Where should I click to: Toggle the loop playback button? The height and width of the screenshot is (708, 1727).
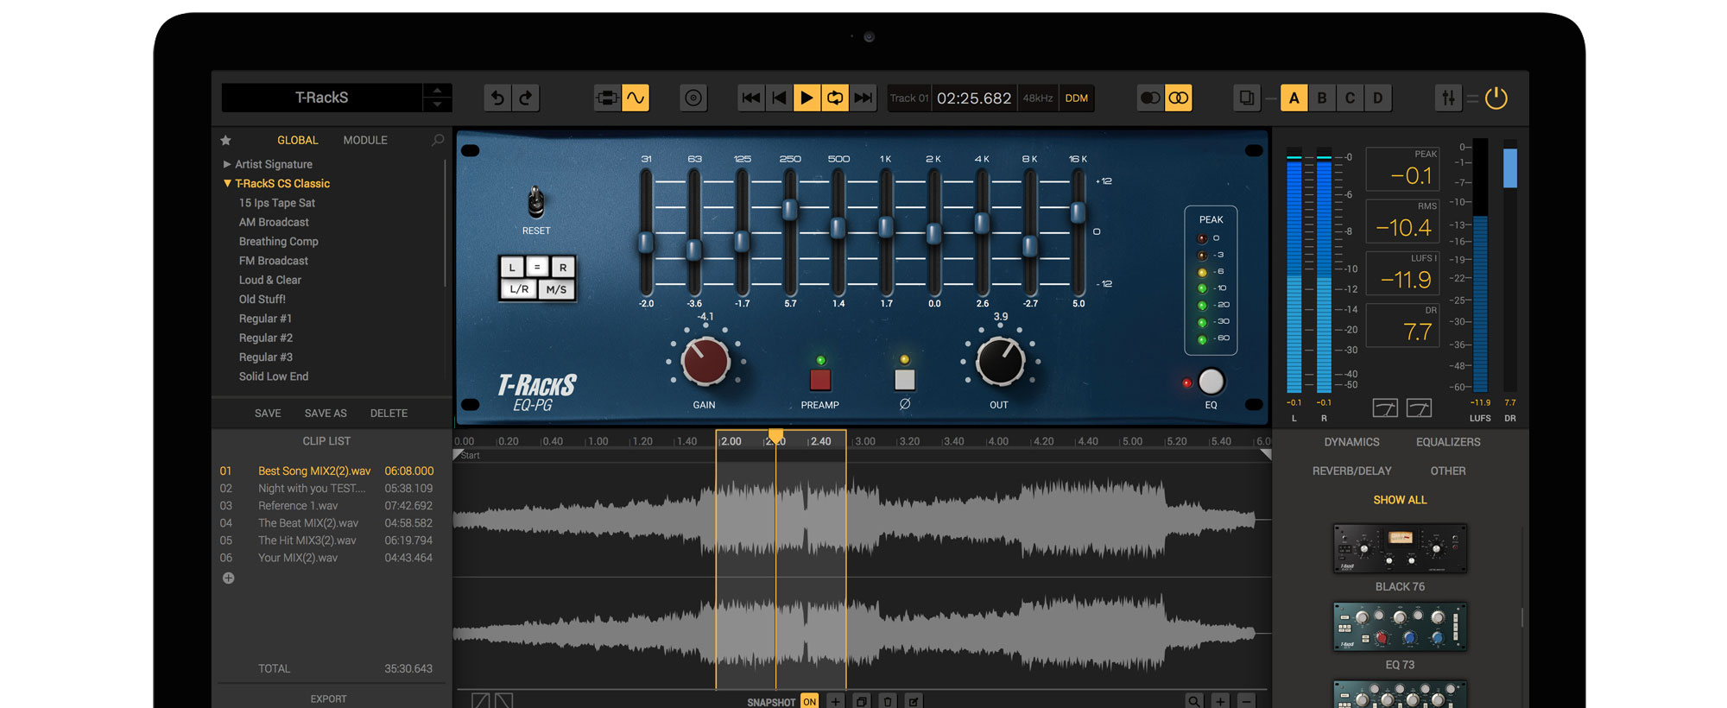point(835,98)
